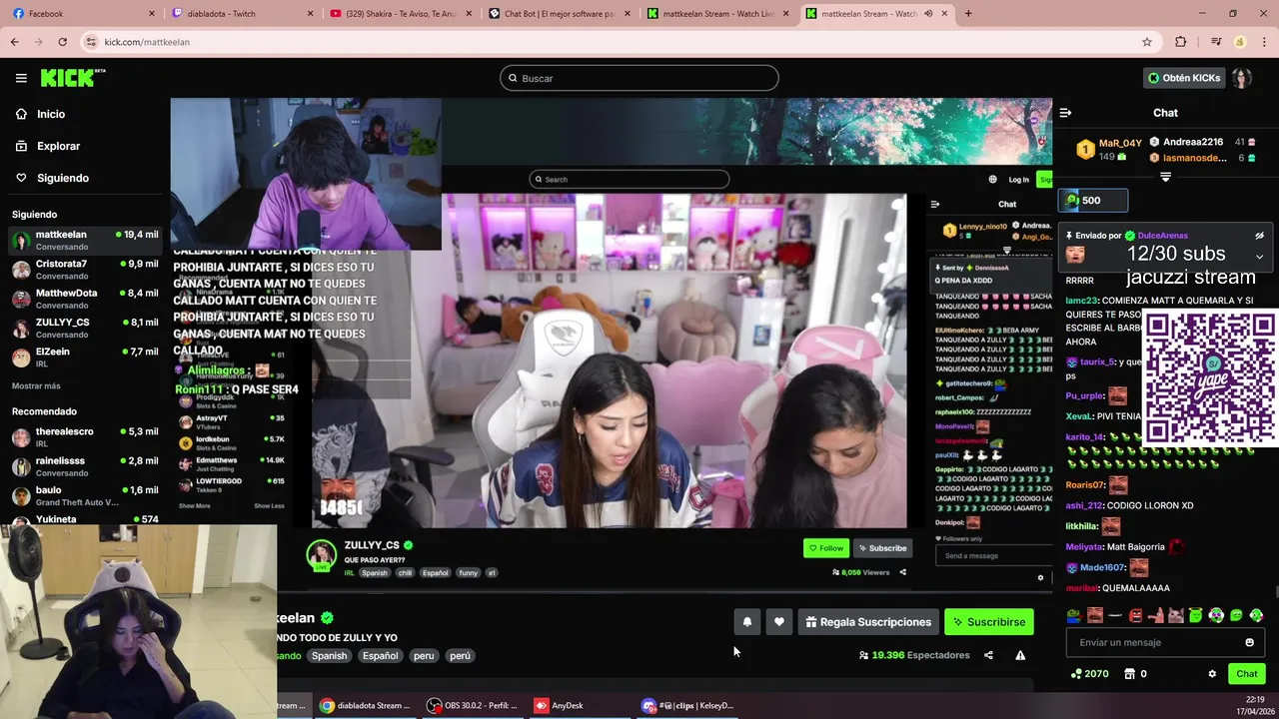
Task: Insert the Pepe frog emote
Action: pos(1073,615)
